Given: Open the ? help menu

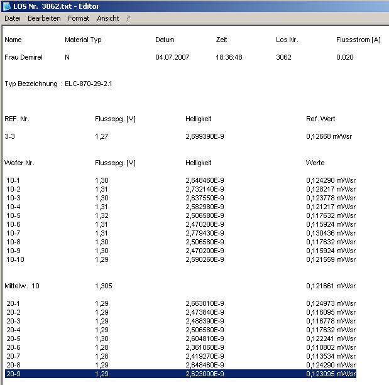Looking at the screenshot, I should tap(128, 18).
